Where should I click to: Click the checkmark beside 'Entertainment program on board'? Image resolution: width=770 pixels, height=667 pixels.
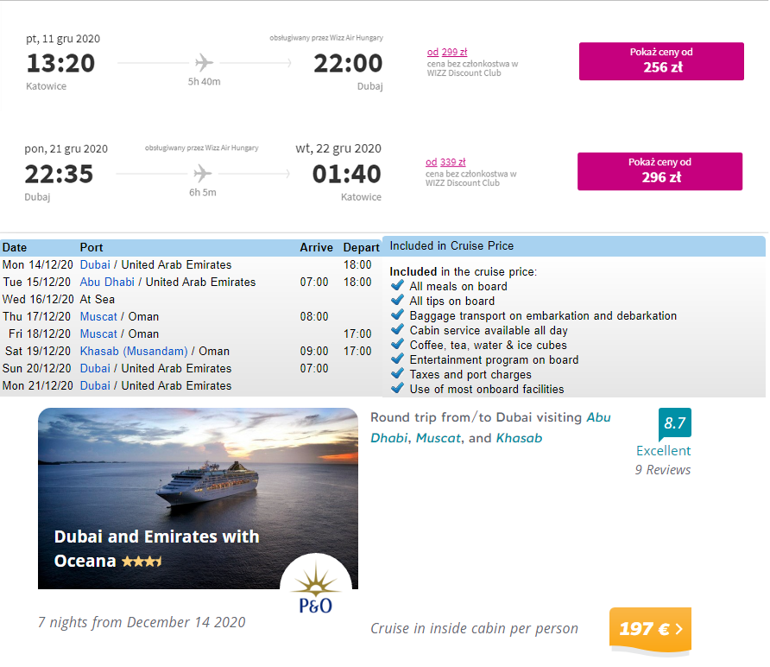[x=397, y=359]
